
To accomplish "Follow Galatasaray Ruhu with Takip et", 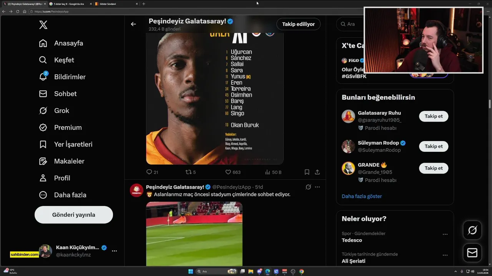I will tap(434, 117).
